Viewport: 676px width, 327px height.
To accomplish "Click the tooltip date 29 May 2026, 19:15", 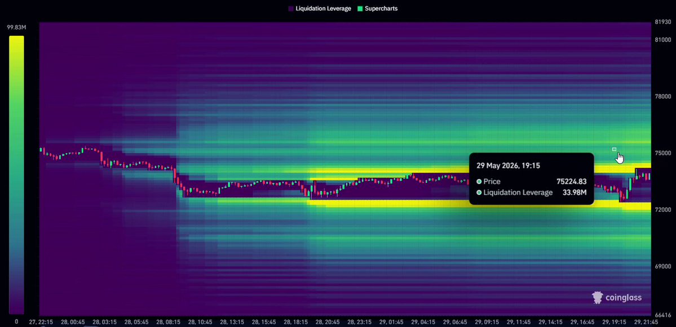I will pos(508,165).
